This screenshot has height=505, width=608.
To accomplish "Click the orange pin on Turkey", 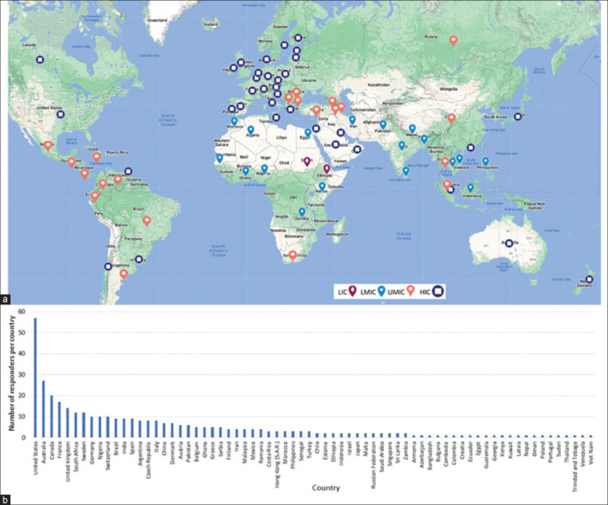I will click(317, 111).
